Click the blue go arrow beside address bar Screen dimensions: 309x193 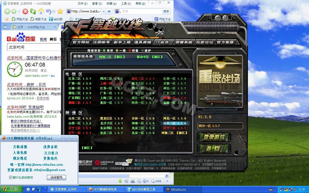point(109,11)
